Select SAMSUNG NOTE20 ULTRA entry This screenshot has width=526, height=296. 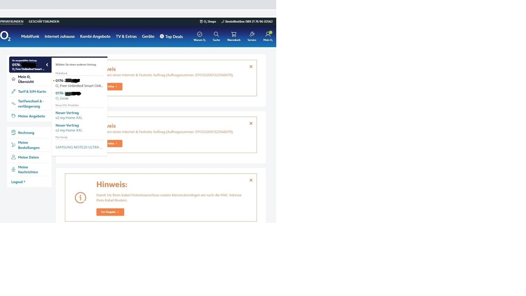[79, 148]
